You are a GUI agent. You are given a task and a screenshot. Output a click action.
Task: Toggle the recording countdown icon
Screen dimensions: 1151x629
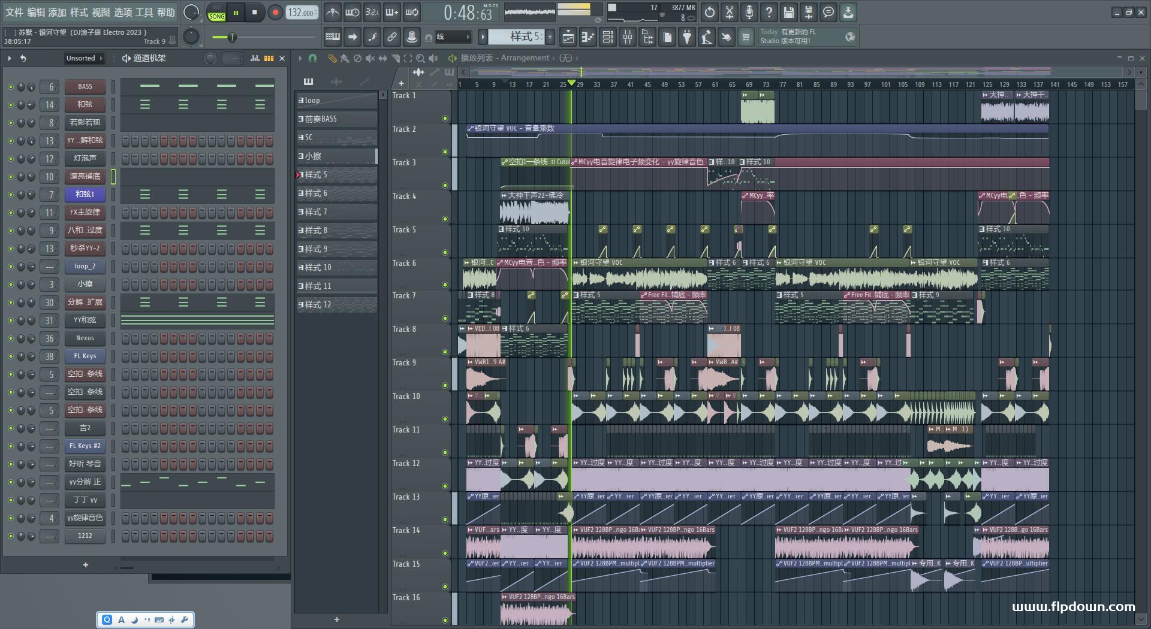tap(372, 12)
